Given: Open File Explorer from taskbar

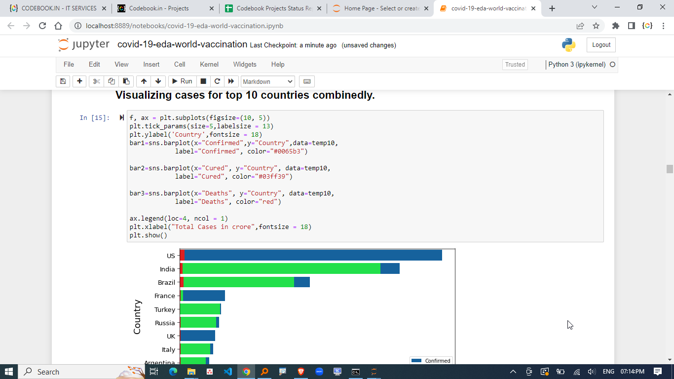Looking at the screenshot, I should [191, 372].
